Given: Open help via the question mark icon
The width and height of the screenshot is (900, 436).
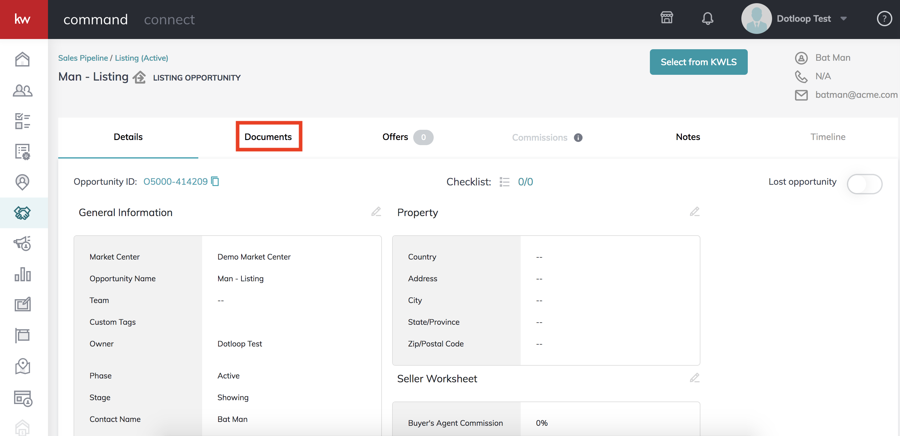Looking at the screenshot, I should pyautogui.click(x=885, y=19).
